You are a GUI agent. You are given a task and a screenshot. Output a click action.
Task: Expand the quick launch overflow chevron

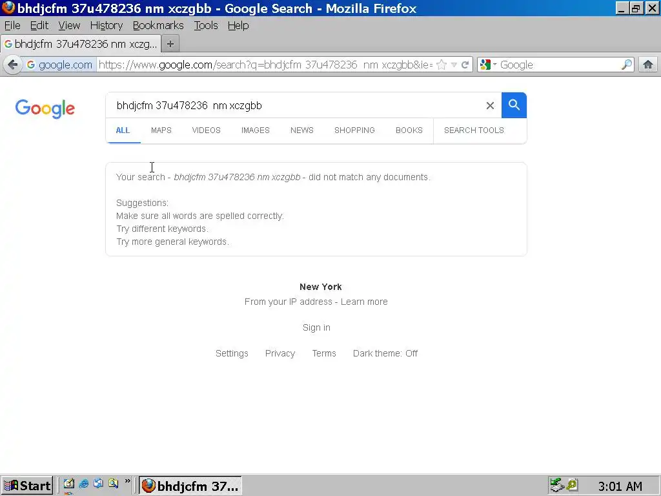pyautogui.click(x=127, y=481)
